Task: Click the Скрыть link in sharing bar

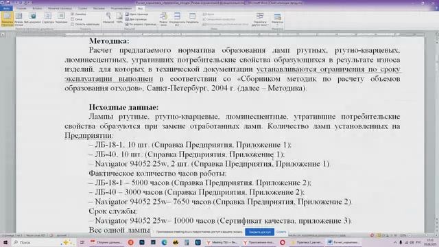Action: 281,232
